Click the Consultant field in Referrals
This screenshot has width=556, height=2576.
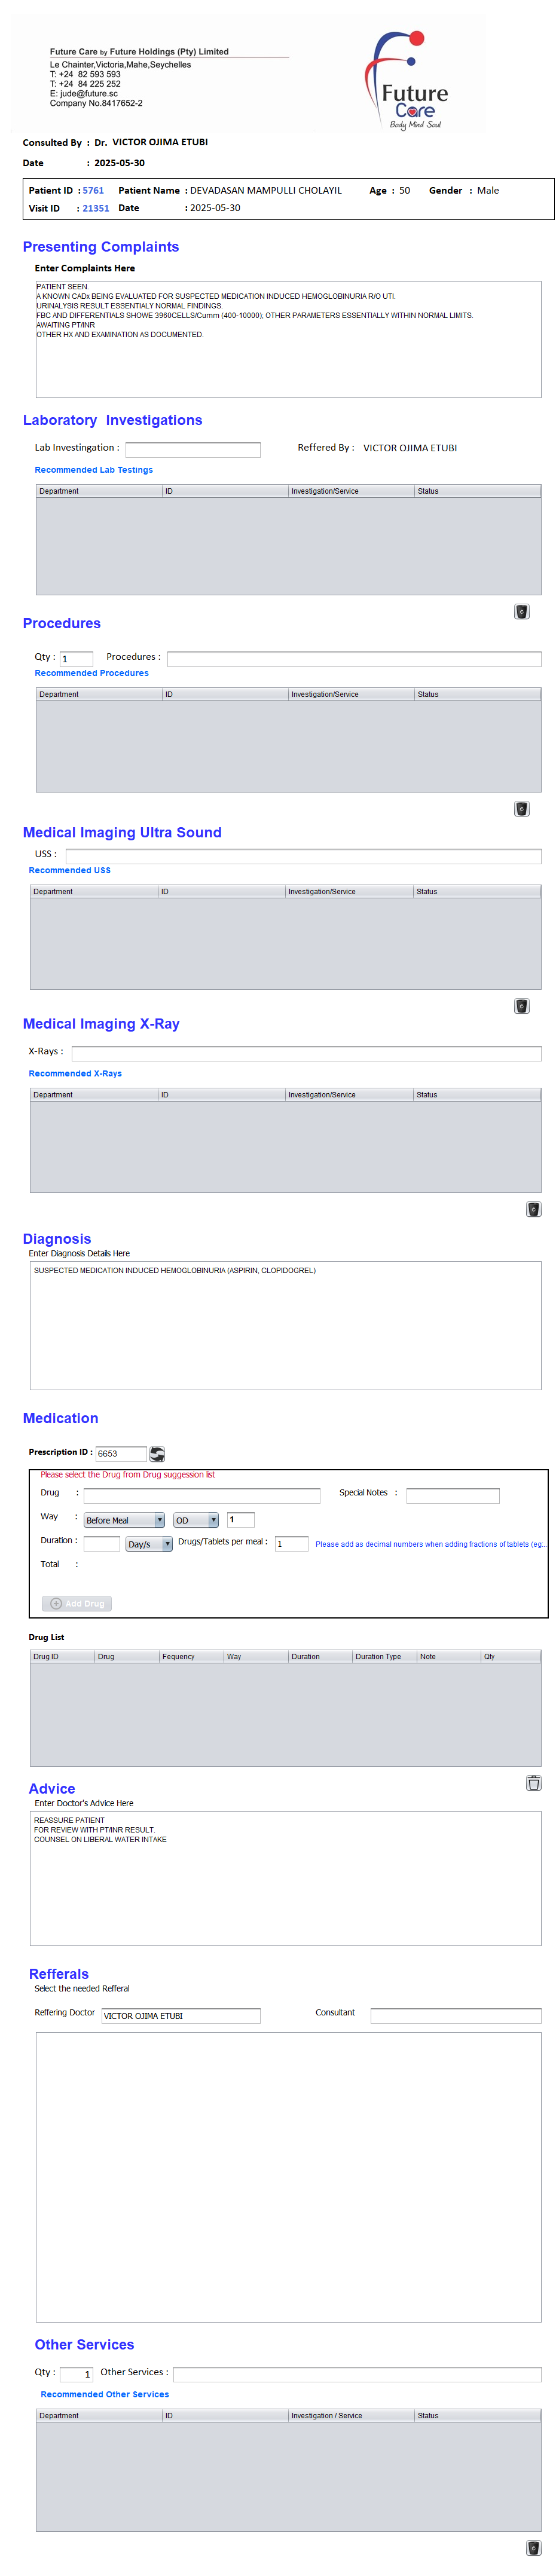point(455,2016)
